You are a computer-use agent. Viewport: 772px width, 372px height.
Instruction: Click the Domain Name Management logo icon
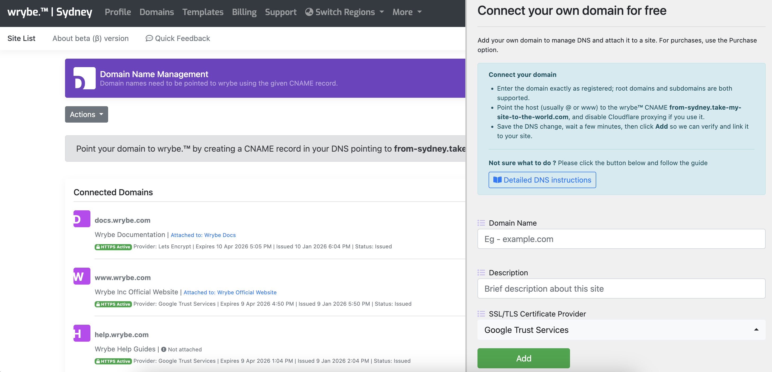(84, 78)
